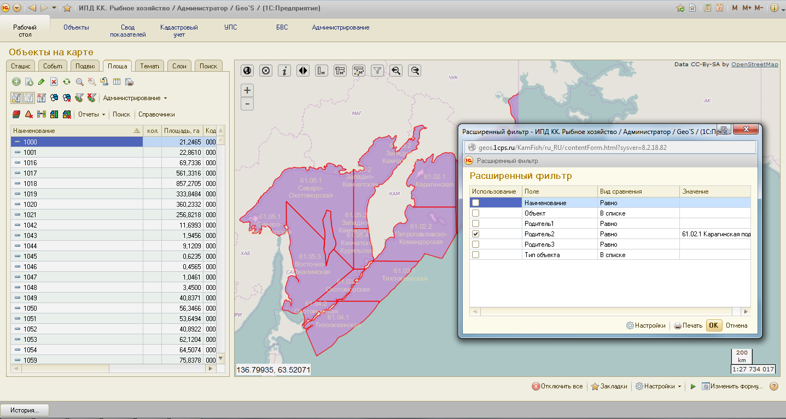Switch to the Слои tab

pyautogui.click(x=179, y=66)
